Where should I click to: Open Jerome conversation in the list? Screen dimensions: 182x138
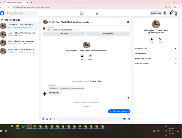(19, 34)
